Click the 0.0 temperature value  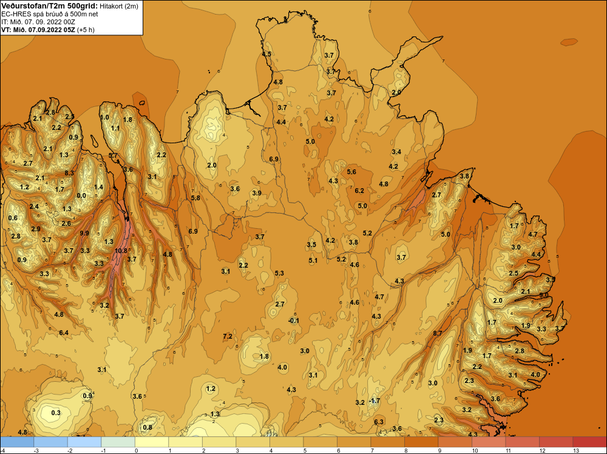pyautogui.click(x=81, y=195)
